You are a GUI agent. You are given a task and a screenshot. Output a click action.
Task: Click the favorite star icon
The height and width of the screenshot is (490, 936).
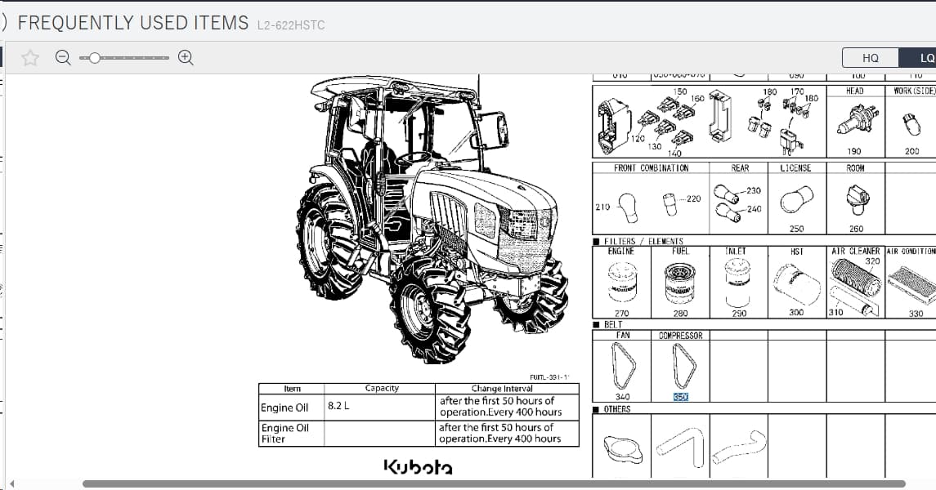[x=30, y=58]
